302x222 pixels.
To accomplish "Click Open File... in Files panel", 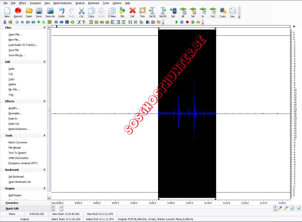I will pyautogui.click(x=15, y=35).
